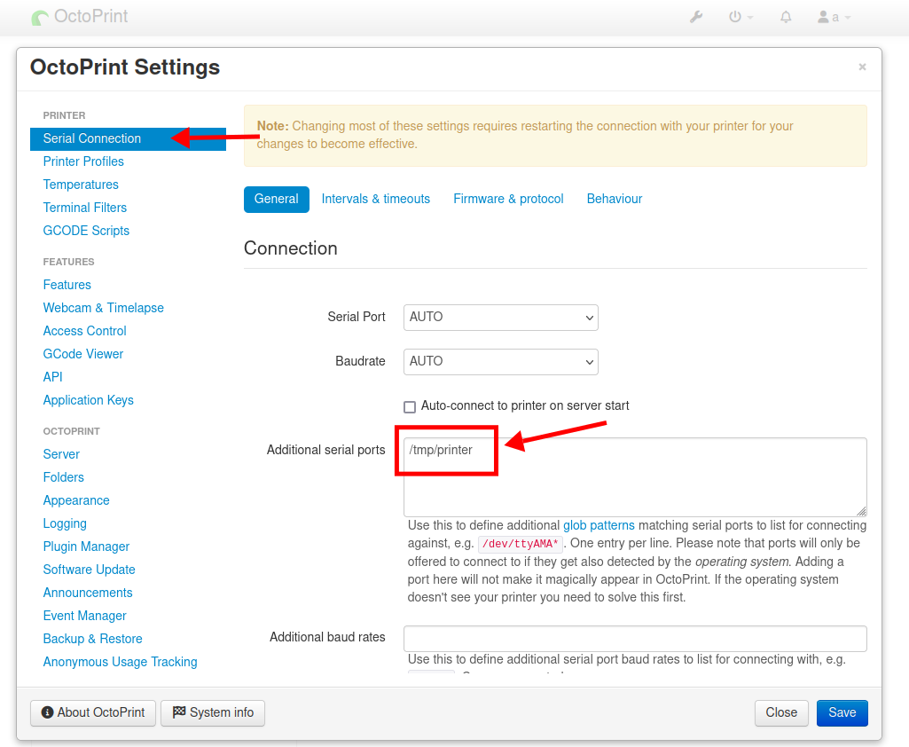Enable auto-connect to printer on server start
The height and width of the screenshot is (747, 909).
410,406
